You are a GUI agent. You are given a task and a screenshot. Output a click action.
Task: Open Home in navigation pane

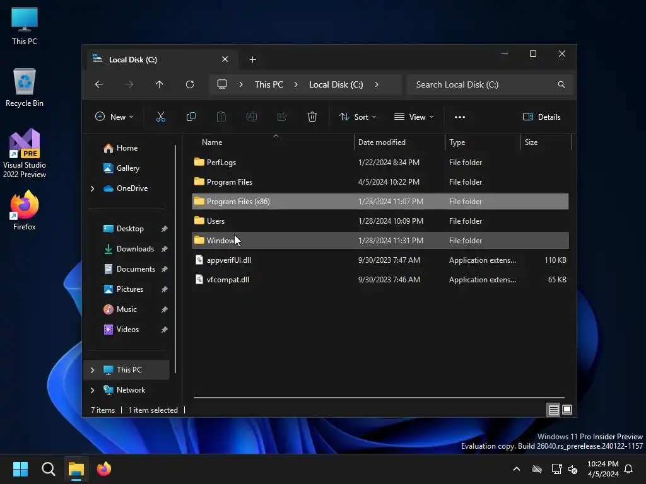tap(127, 148)
